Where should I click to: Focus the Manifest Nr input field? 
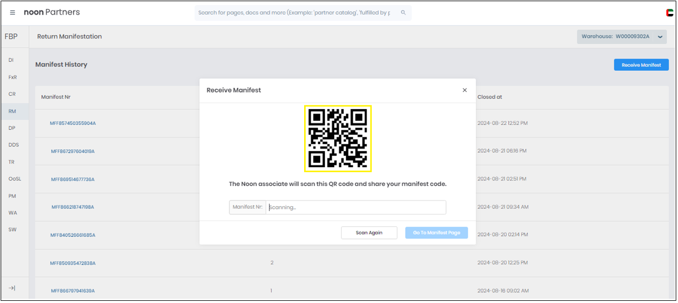point(355,207)
